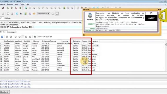Click the yellow-green e logo beside Sin título window
The height and width of the screenshot is (94, 167).
pos(163,16)
